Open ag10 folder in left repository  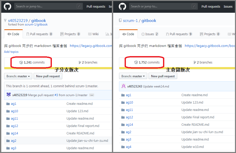pyautogui.click(x=14, y=111)
